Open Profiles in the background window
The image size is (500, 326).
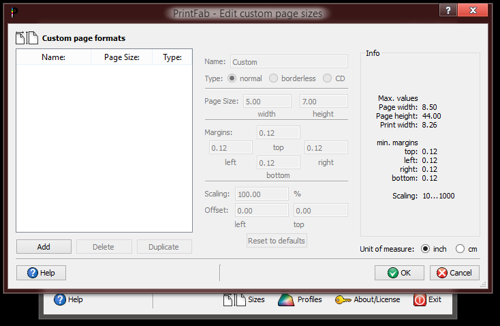(x=300, y=300)
